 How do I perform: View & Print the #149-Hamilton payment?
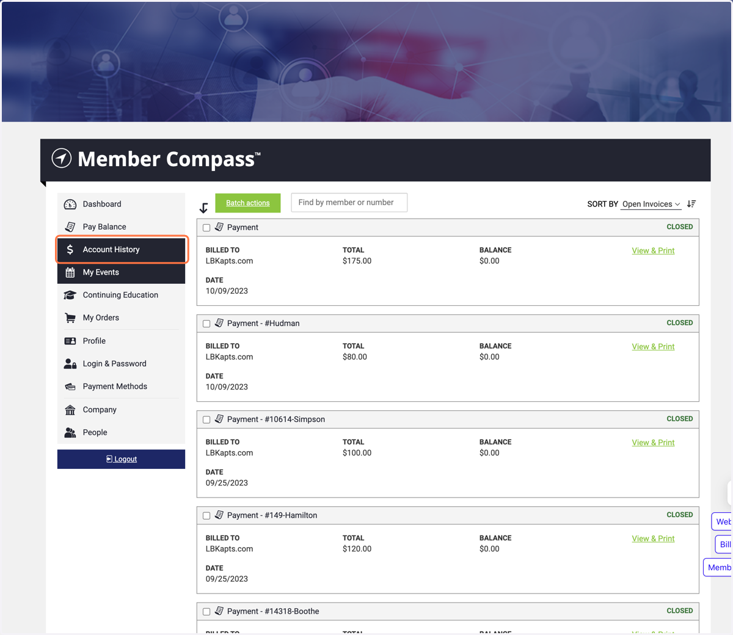653,539
